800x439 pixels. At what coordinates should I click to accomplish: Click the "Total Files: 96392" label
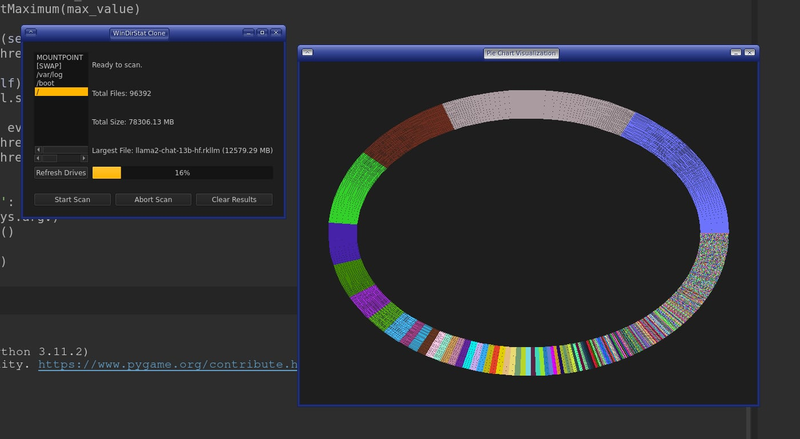[x=122, y=94]
